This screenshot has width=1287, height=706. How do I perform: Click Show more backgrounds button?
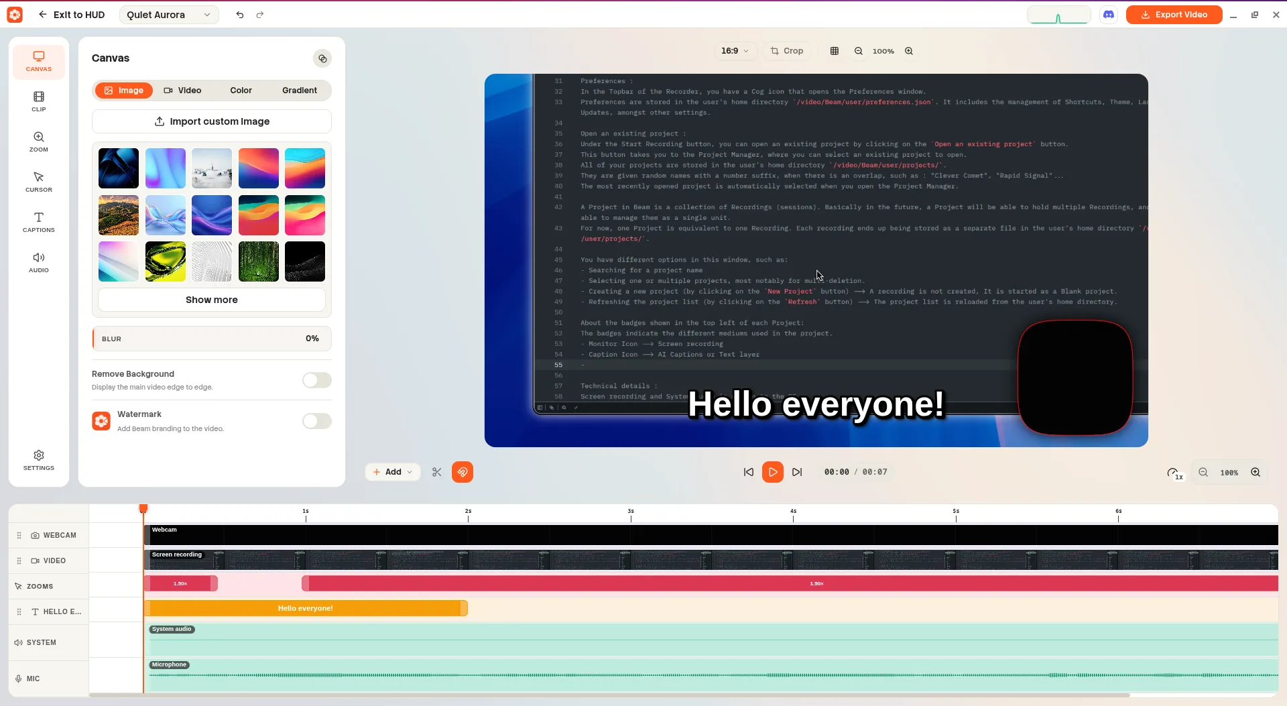(x=212, y=300)
